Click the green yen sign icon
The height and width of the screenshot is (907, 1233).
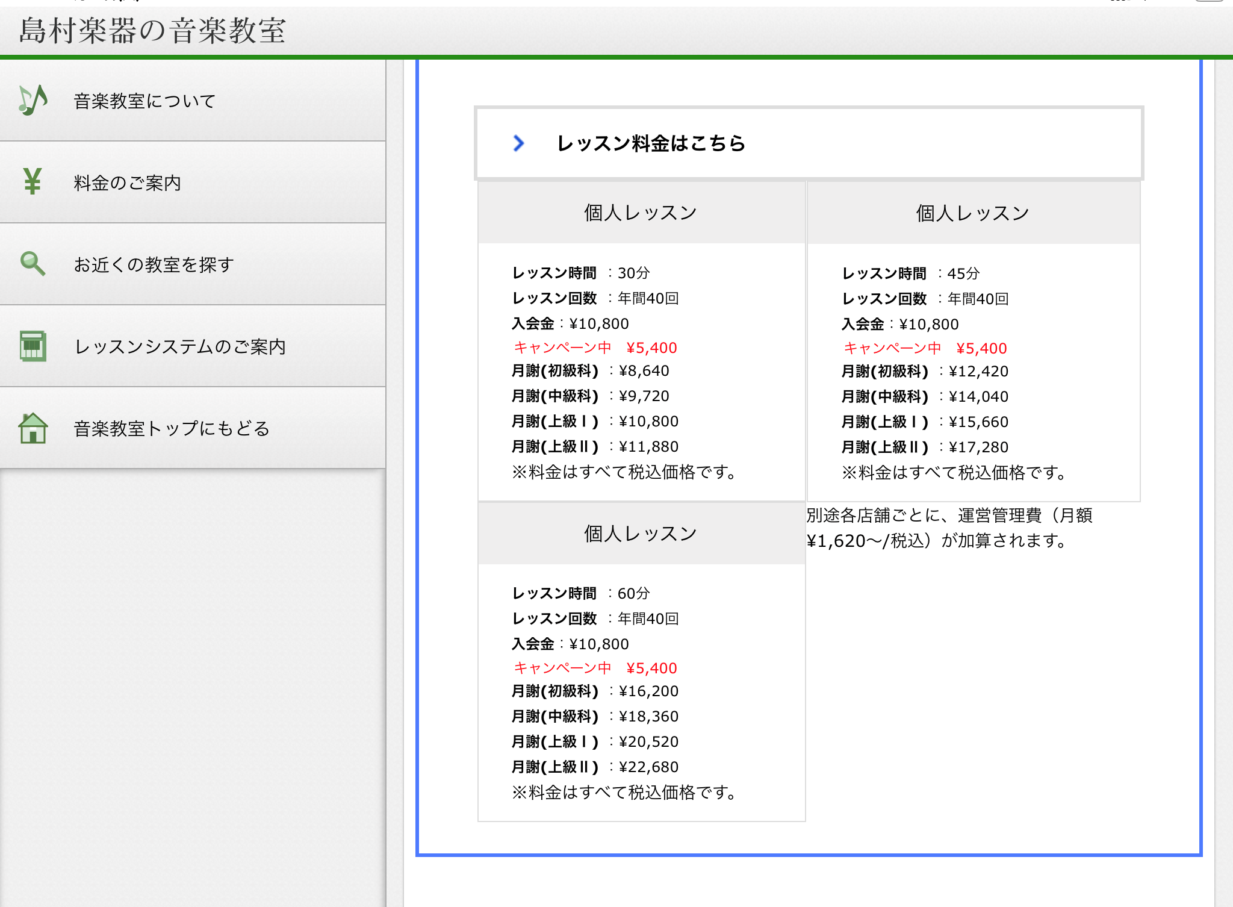tap(33, 181)
